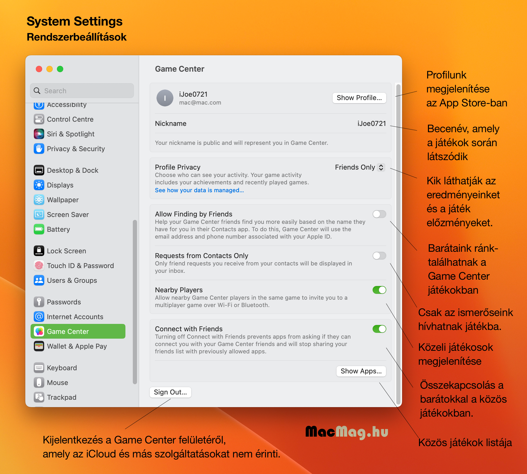Click the Lock Screen icon
Screen dimensions: 527x474
[x=39, y=251]
